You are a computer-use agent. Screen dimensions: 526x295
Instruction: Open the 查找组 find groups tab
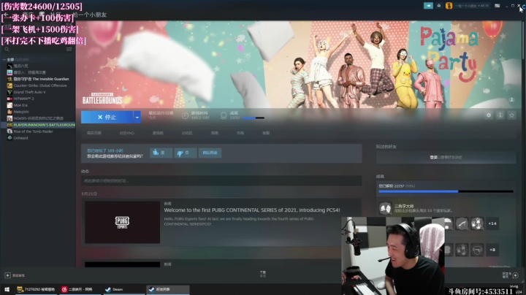click(x=158, y=133)
